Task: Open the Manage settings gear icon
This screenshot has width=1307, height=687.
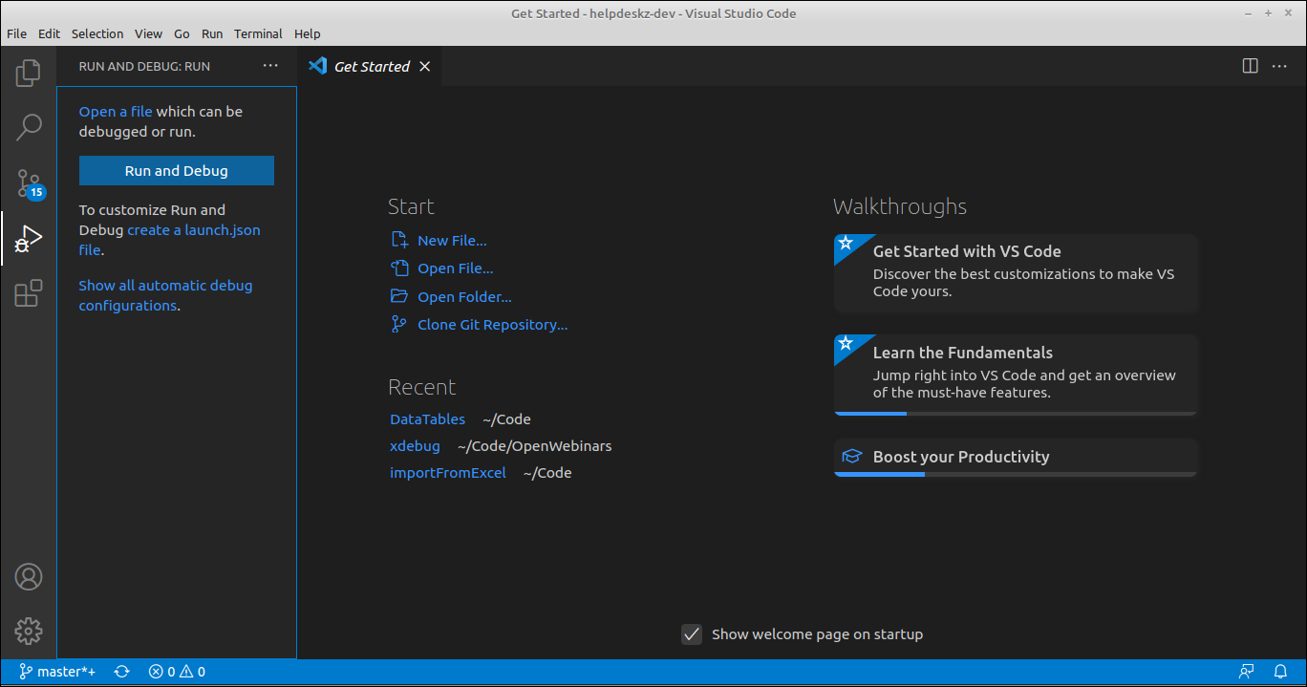Action: (28, 632)
